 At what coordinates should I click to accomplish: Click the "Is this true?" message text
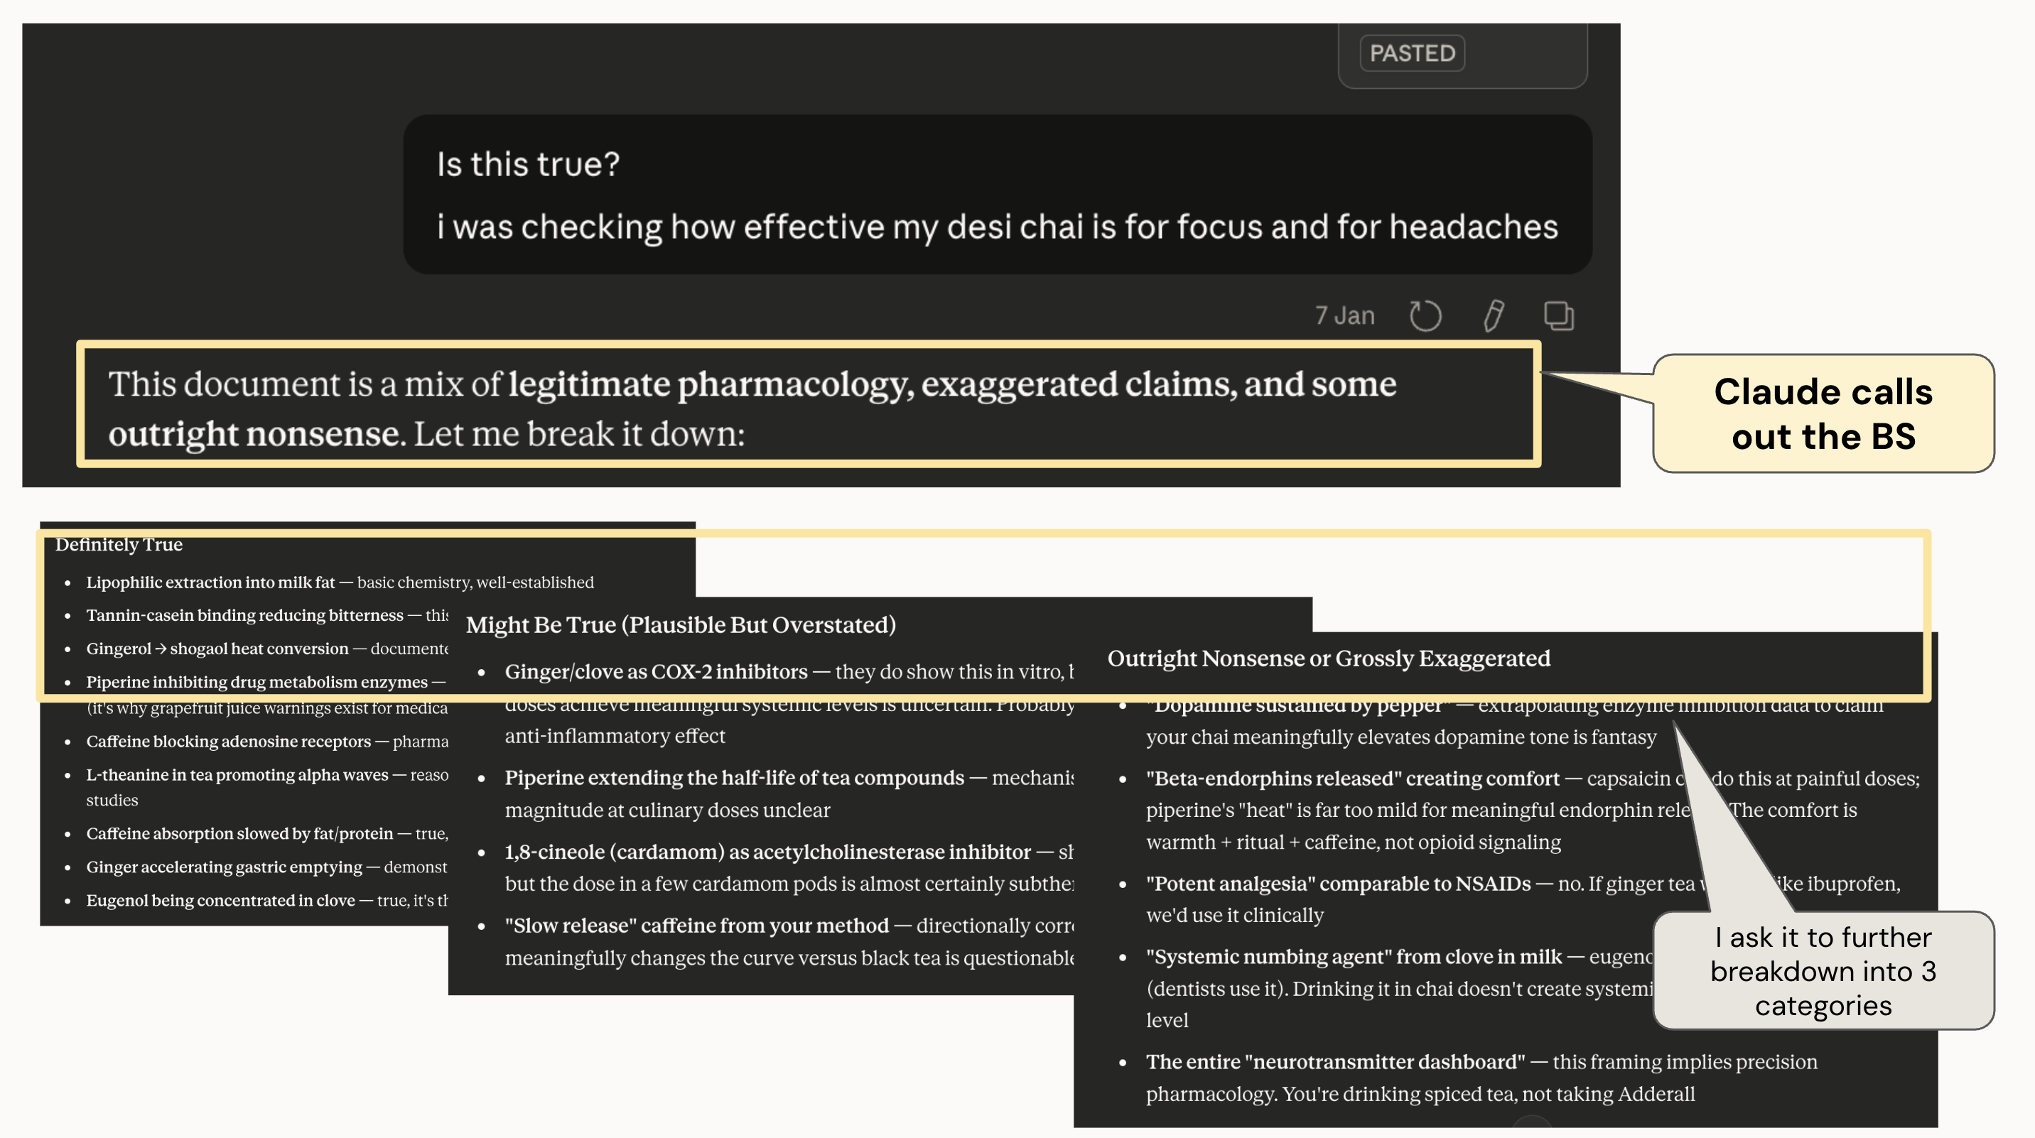(x=529, y=164)
